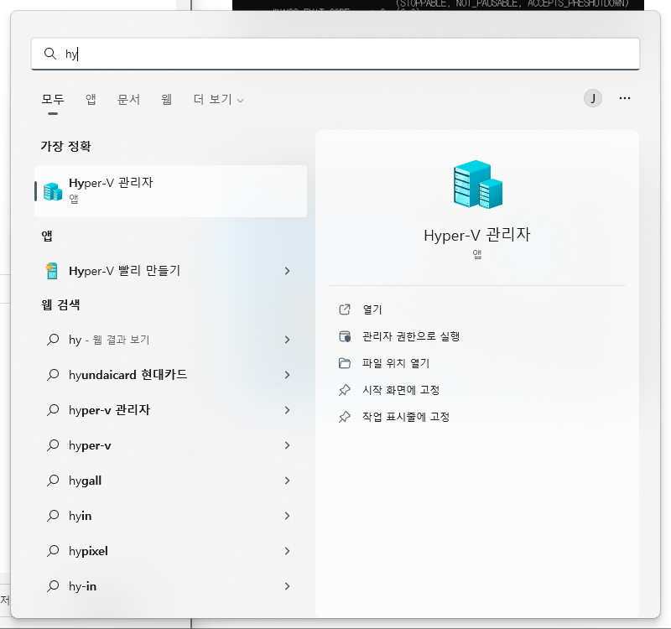Click the 시작 화면에 고정 pin icon
The height and width of the screenshot is (629, 671).
coord(345,390)
